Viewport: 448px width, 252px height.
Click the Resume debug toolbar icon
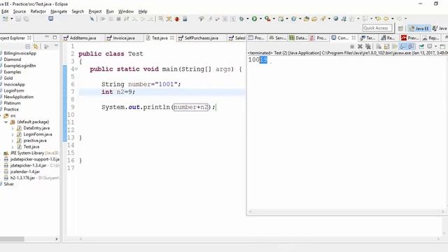point(103,19)
